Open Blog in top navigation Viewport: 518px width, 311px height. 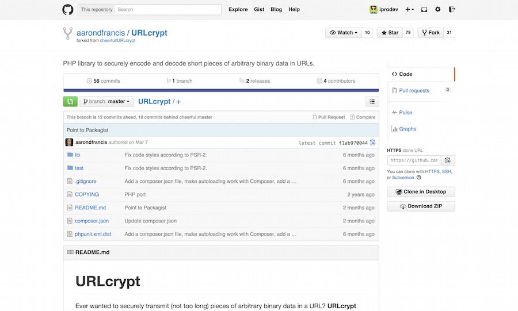(276, 10)
